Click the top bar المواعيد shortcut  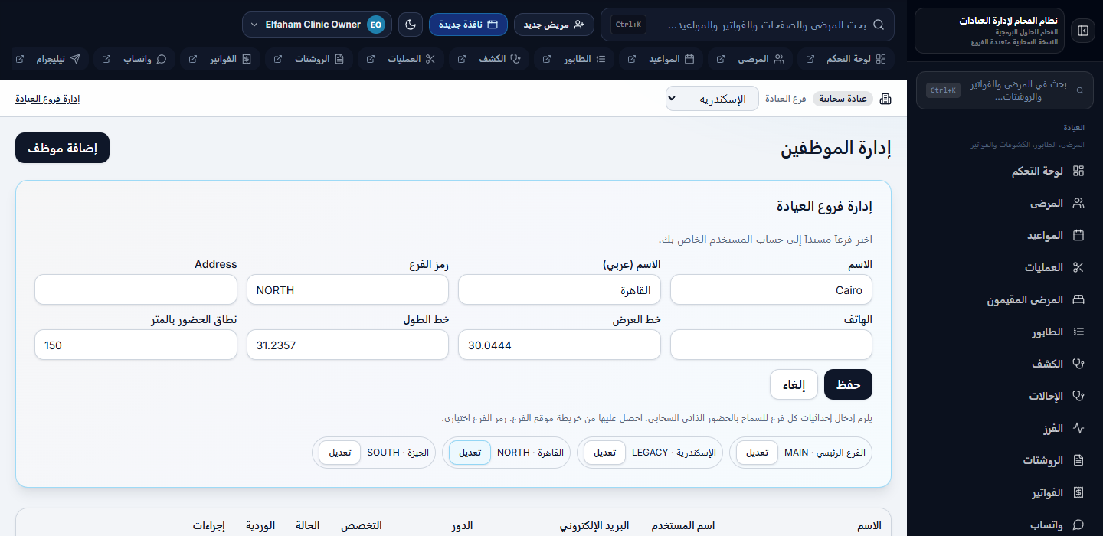(673, 59)
